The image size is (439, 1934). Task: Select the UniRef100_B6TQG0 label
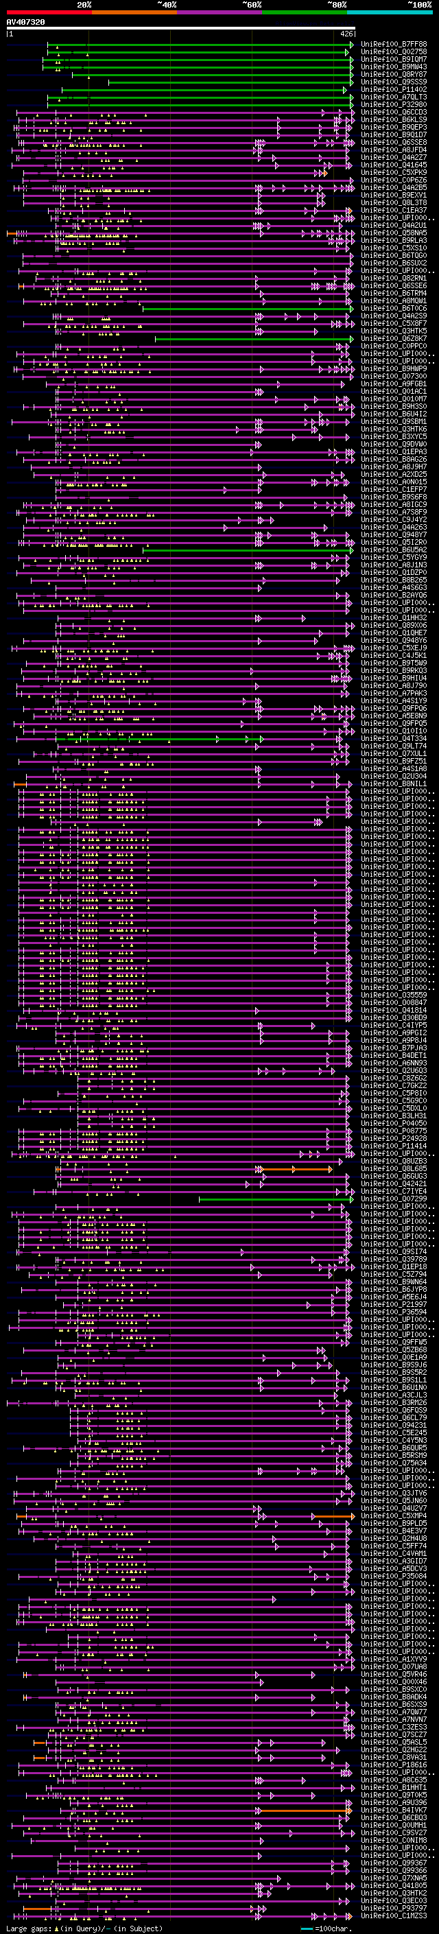(x=394, y=255)
